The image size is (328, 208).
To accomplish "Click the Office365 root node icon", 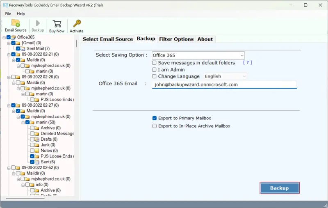I will point(14,37).
